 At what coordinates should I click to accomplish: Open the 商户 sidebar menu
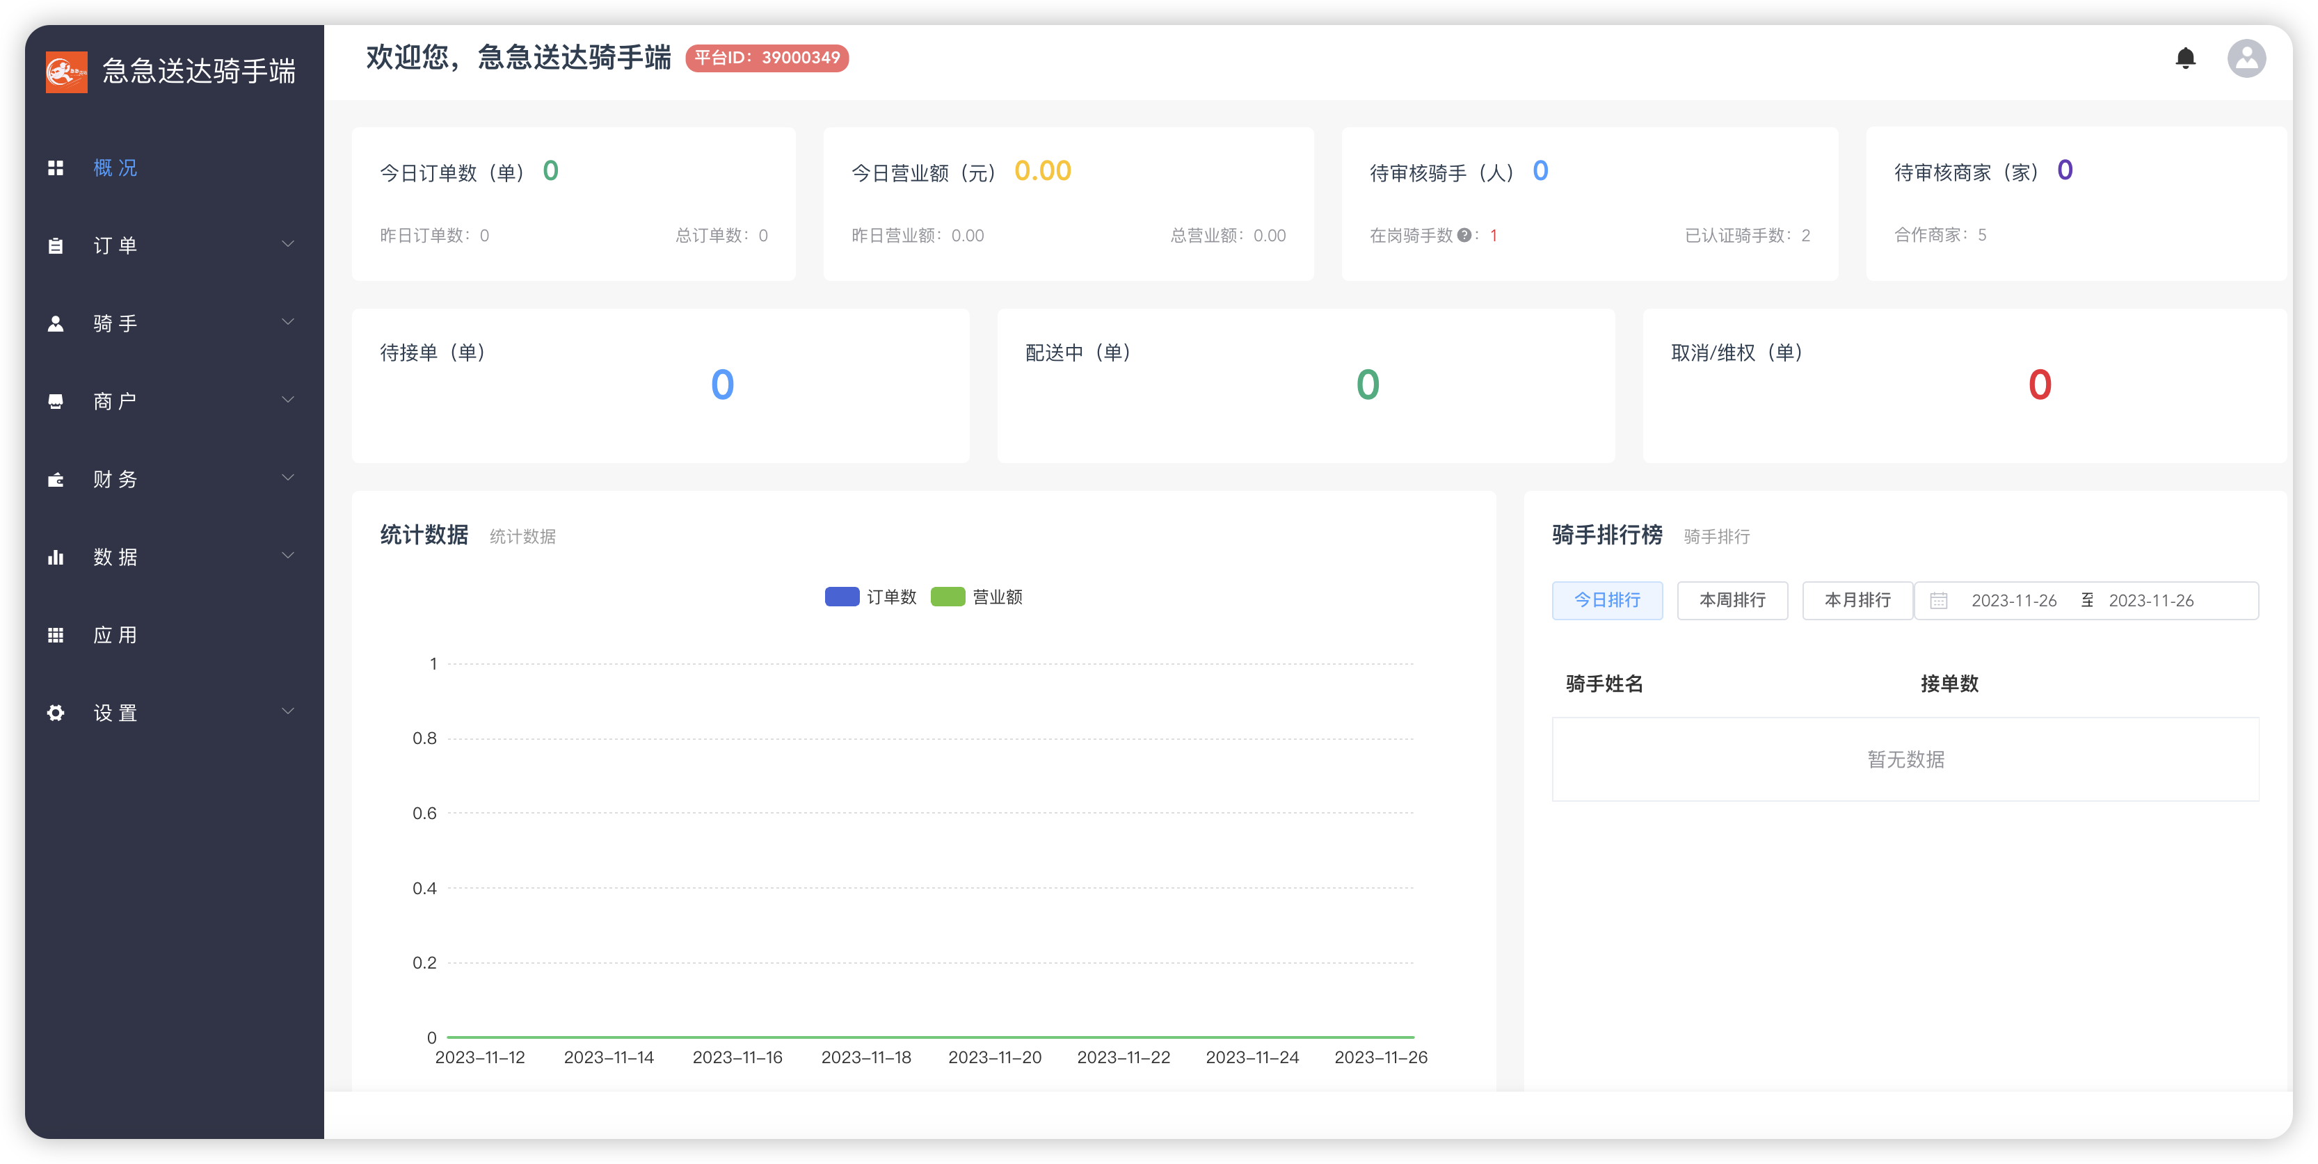(x=115, y=401)
